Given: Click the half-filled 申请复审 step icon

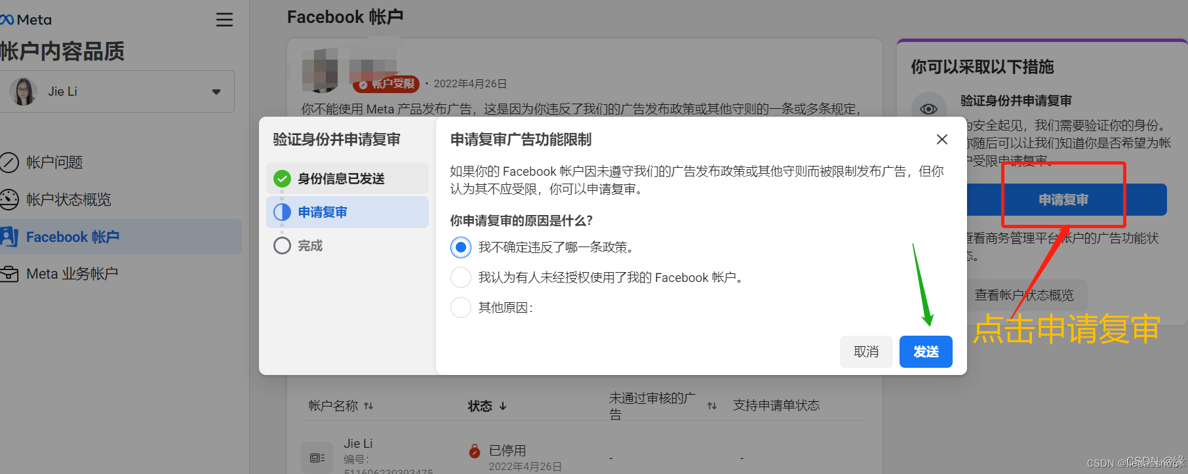Looking at the screenshot, I should pos(282,212).
